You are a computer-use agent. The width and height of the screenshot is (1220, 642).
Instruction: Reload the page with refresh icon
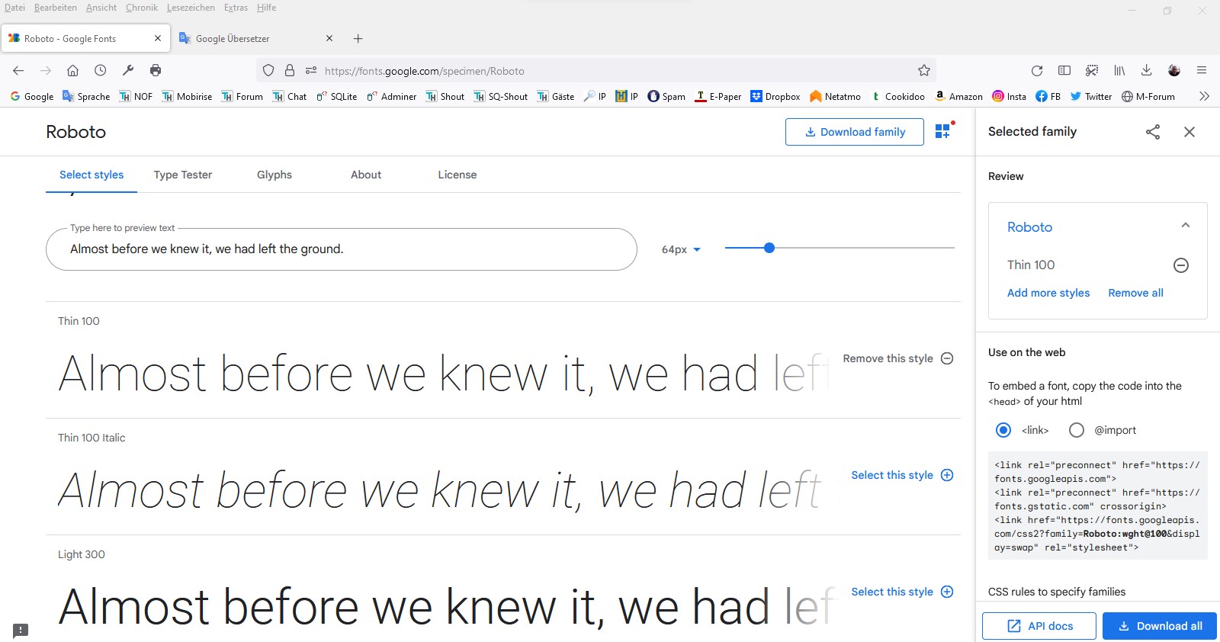(x=1037, y=71)
